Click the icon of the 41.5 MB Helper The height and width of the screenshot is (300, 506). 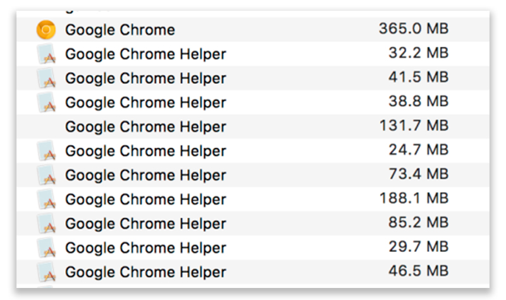(46, 78)
